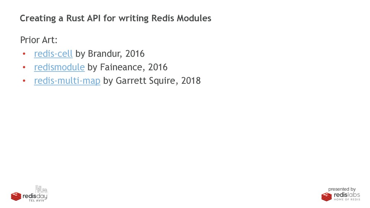Click the slide title about Rust API
Image resolution: width=370 pixels, height=208 pixels.
coord(115,18)
